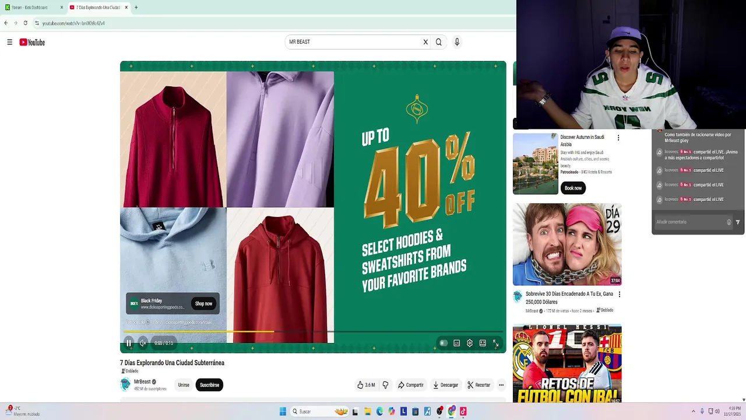Image resolution: width=746 pixels, height=420 pixels.
Task: Open the Sobreviví 30 Días Encadenado title link
Action: 569,298
